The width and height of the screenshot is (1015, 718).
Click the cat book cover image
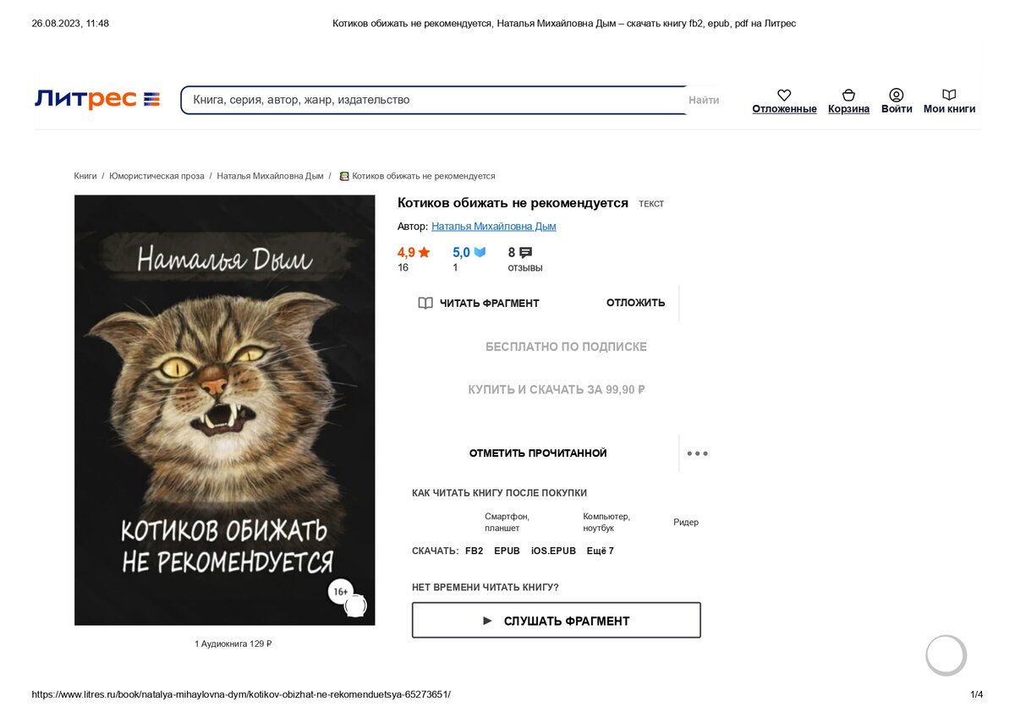pyautogui.click(x=225, y=410)
